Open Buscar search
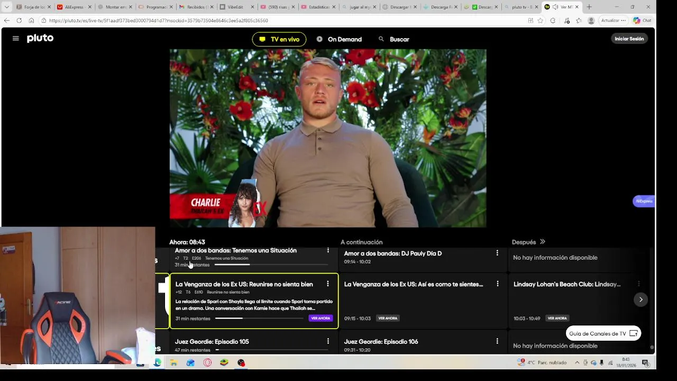 coord(394,39)
